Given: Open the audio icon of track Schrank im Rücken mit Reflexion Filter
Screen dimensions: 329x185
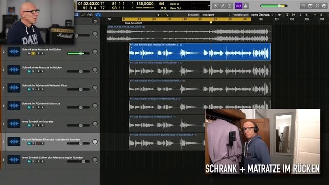Looking at the screenshot, I should click(14, 88).
